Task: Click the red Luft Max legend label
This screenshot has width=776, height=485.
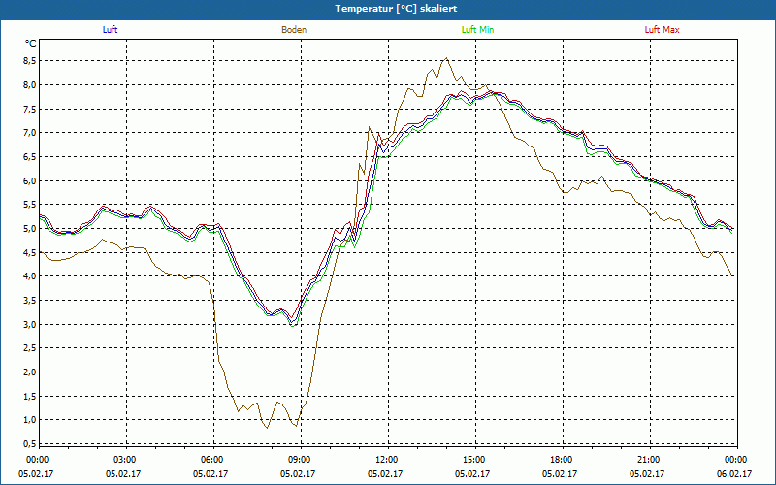Action: pos(662,30)
